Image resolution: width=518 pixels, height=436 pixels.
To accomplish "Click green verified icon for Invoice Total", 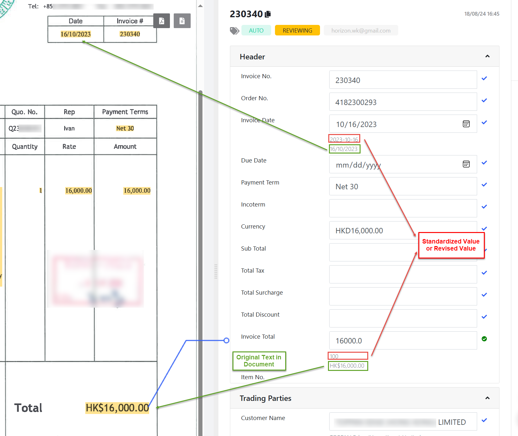I will click(484, 339).
